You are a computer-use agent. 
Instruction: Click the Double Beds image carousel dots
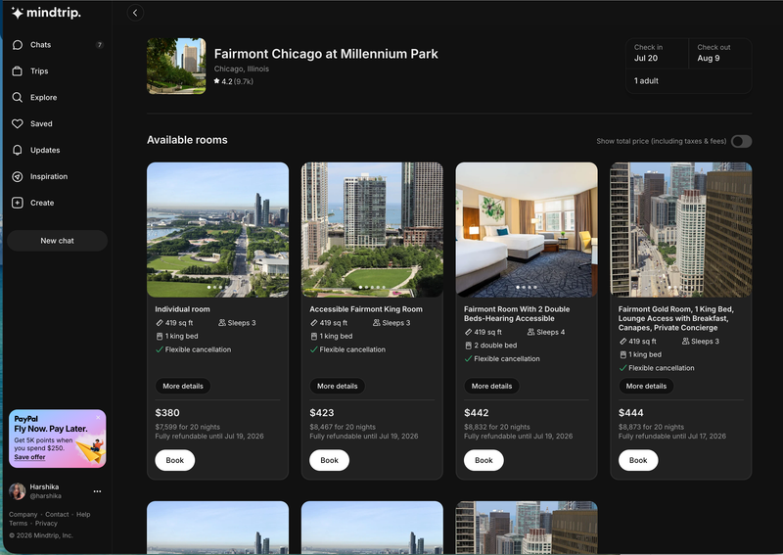(x=527, y=287)
